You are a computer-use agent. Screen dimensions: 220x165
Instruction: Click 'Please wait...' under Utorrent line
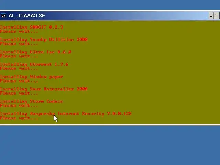[x=19, y=68]
